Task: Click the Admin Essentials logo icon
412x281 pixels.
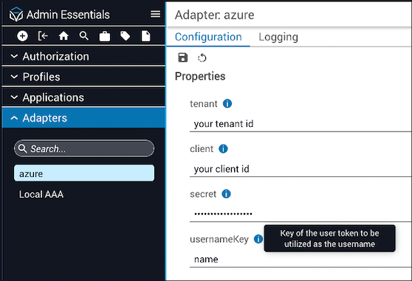Action: click(x=16, y=14)
